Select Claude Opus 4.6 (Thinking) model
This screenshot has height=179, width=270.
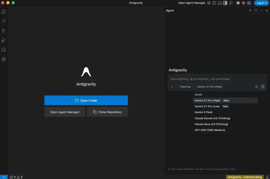point(211,124)
